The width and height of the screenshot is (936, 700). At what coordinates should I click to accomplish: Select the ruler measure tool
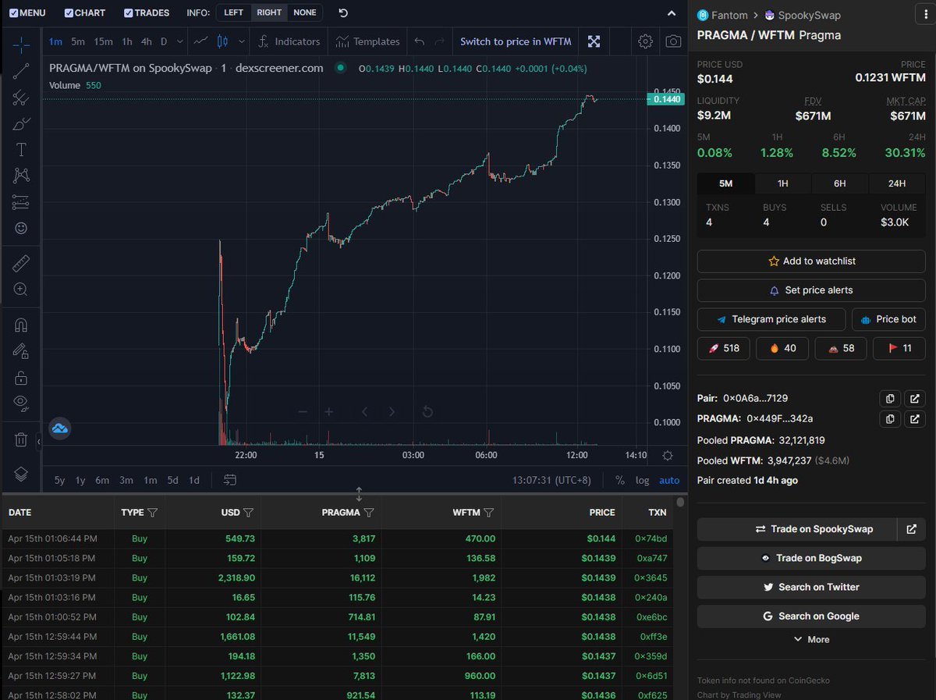click(x=21, y=264)
